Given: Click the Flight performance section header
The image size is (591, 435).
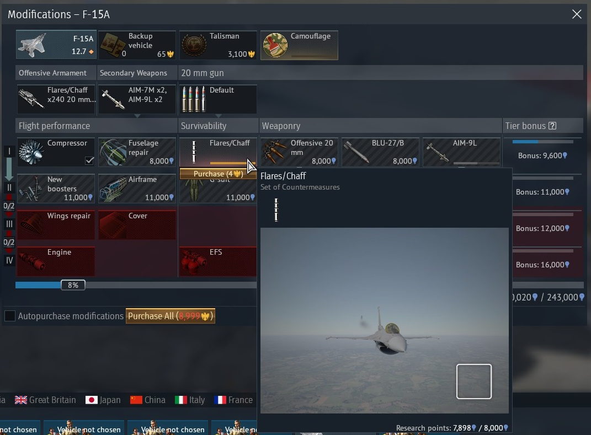Looking at the screenshot, I should (x=97, y=126).
